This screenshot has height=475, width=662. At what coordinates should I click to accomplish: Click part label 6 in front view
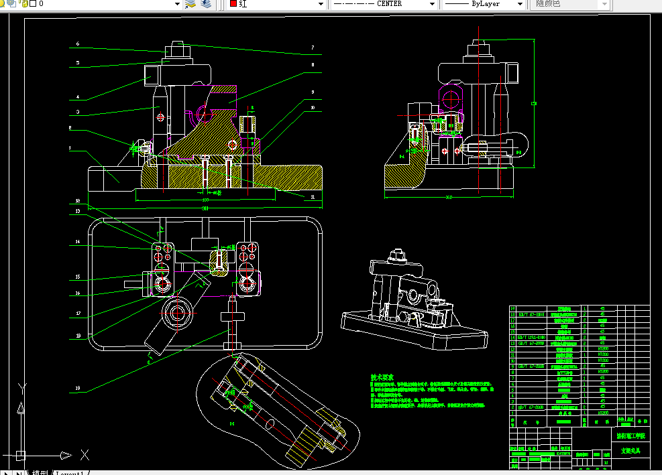coord(78,44)
